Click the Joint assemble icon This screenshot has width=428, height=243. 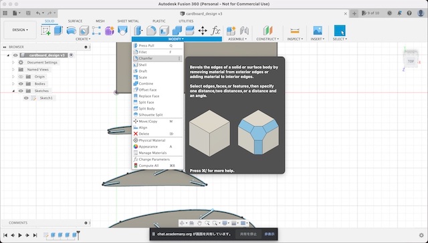(244, 31)
